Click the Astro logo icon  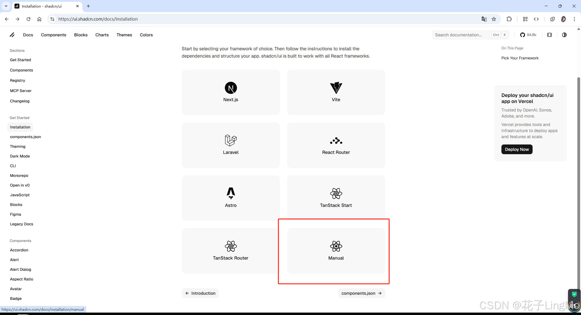coord(231,193)
